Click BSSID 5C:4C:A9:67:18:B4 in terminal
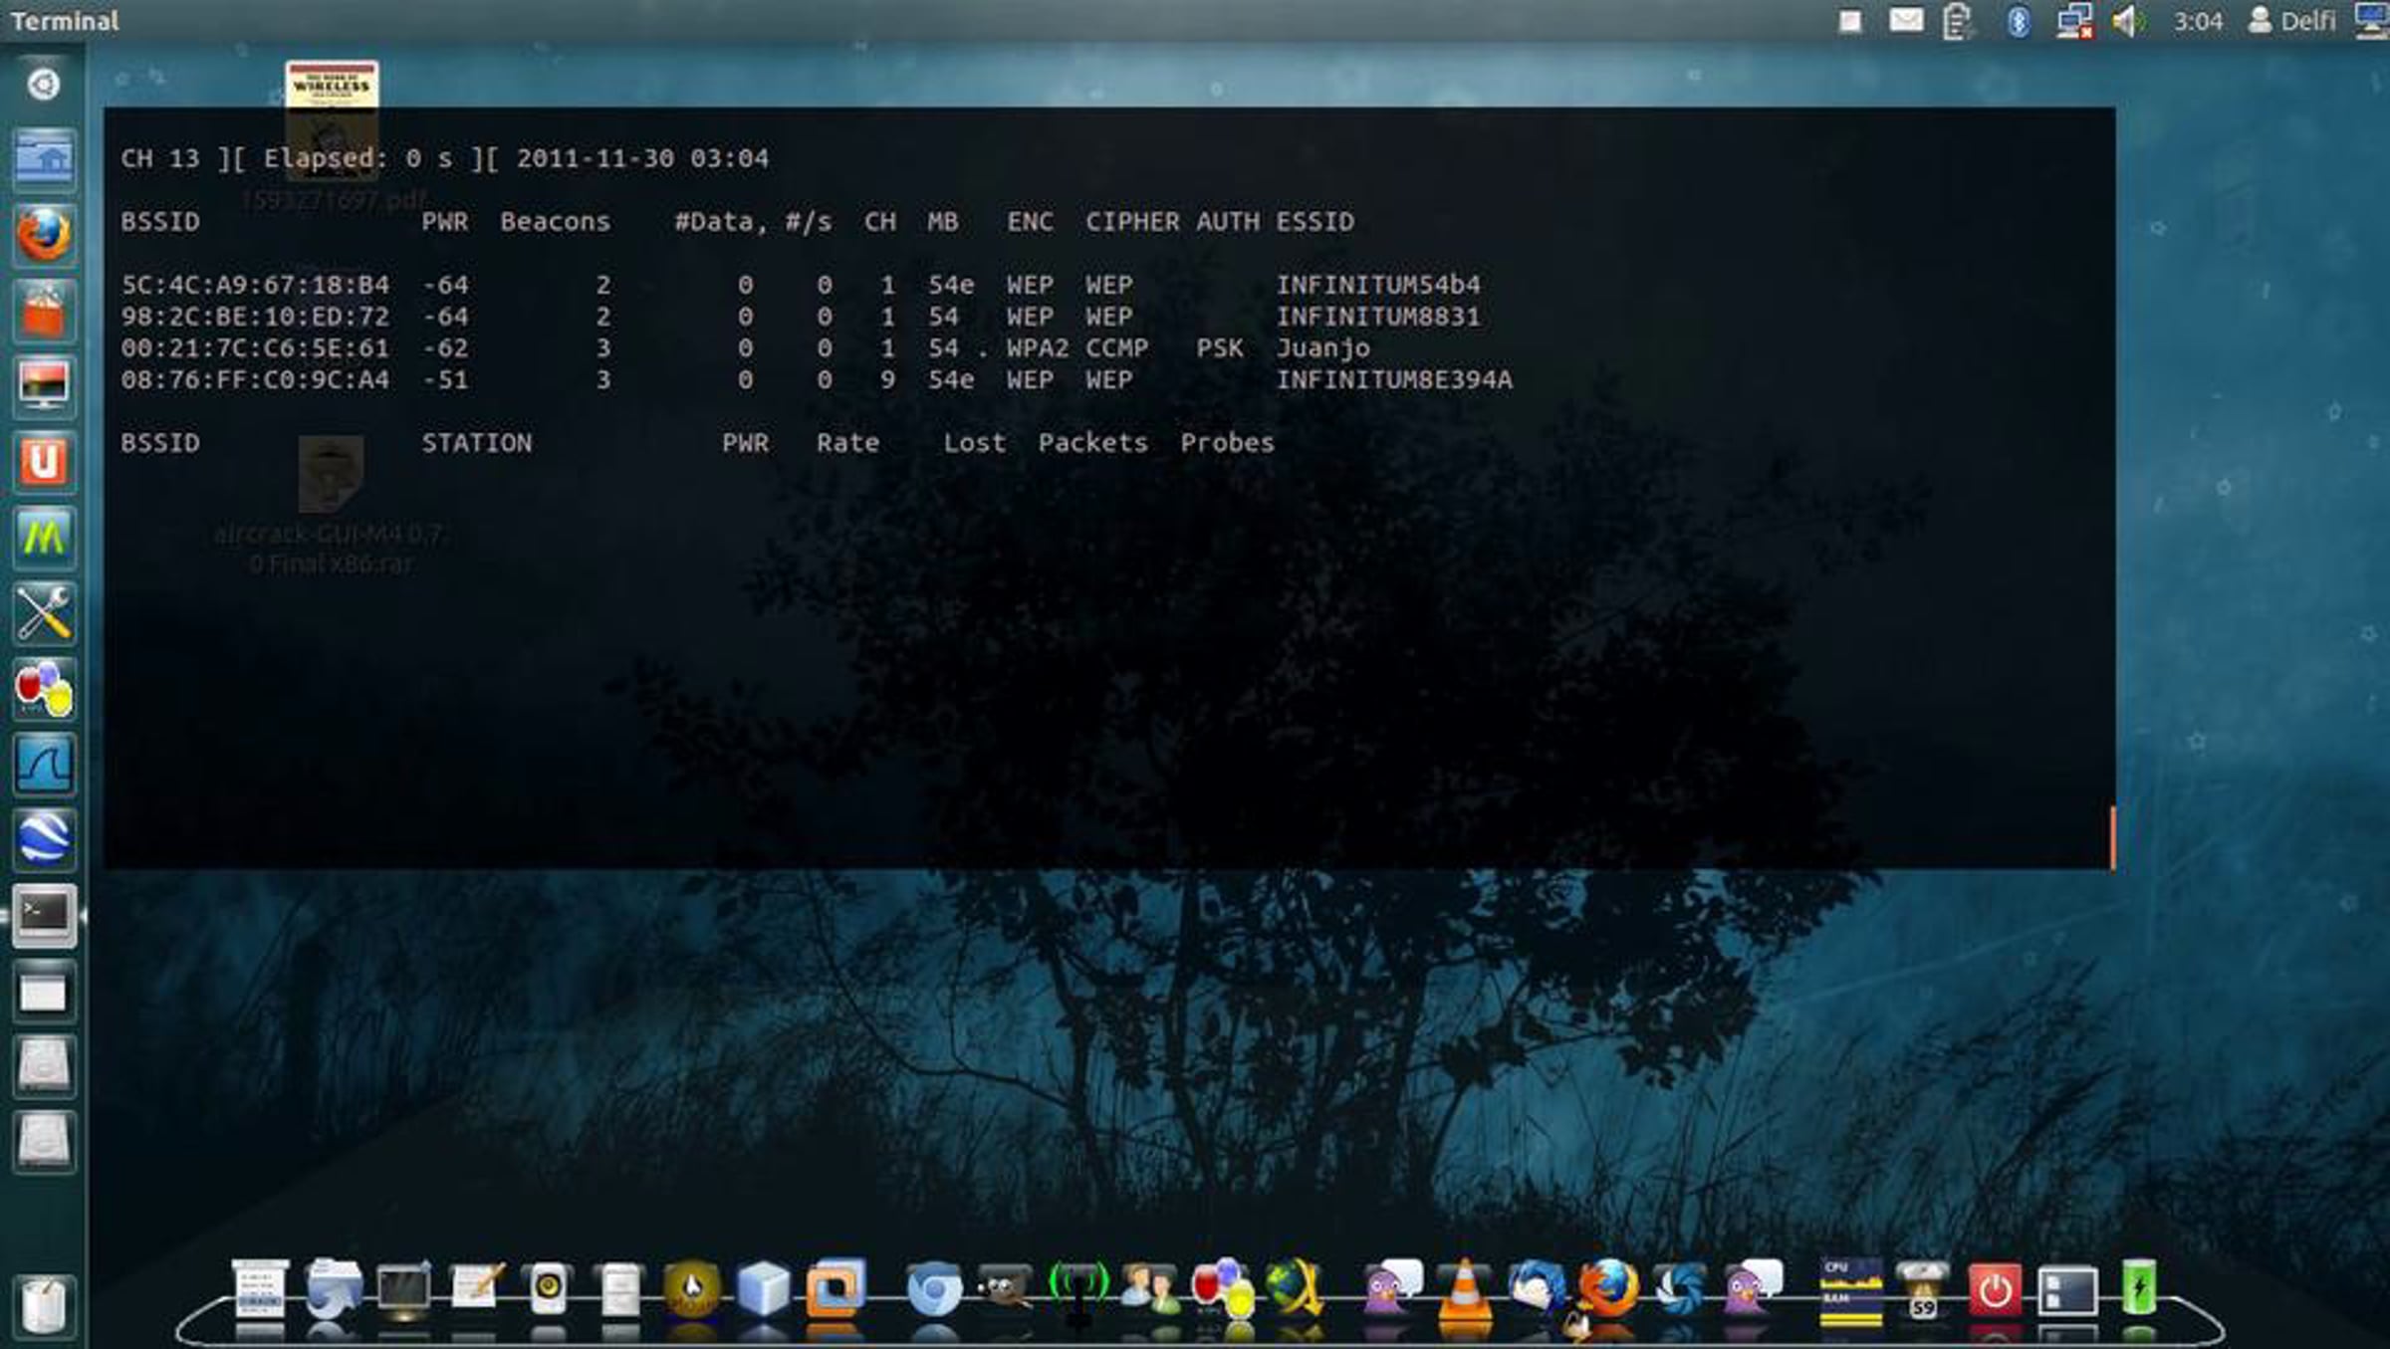The image size is (2390, 1349). [255, 286]
